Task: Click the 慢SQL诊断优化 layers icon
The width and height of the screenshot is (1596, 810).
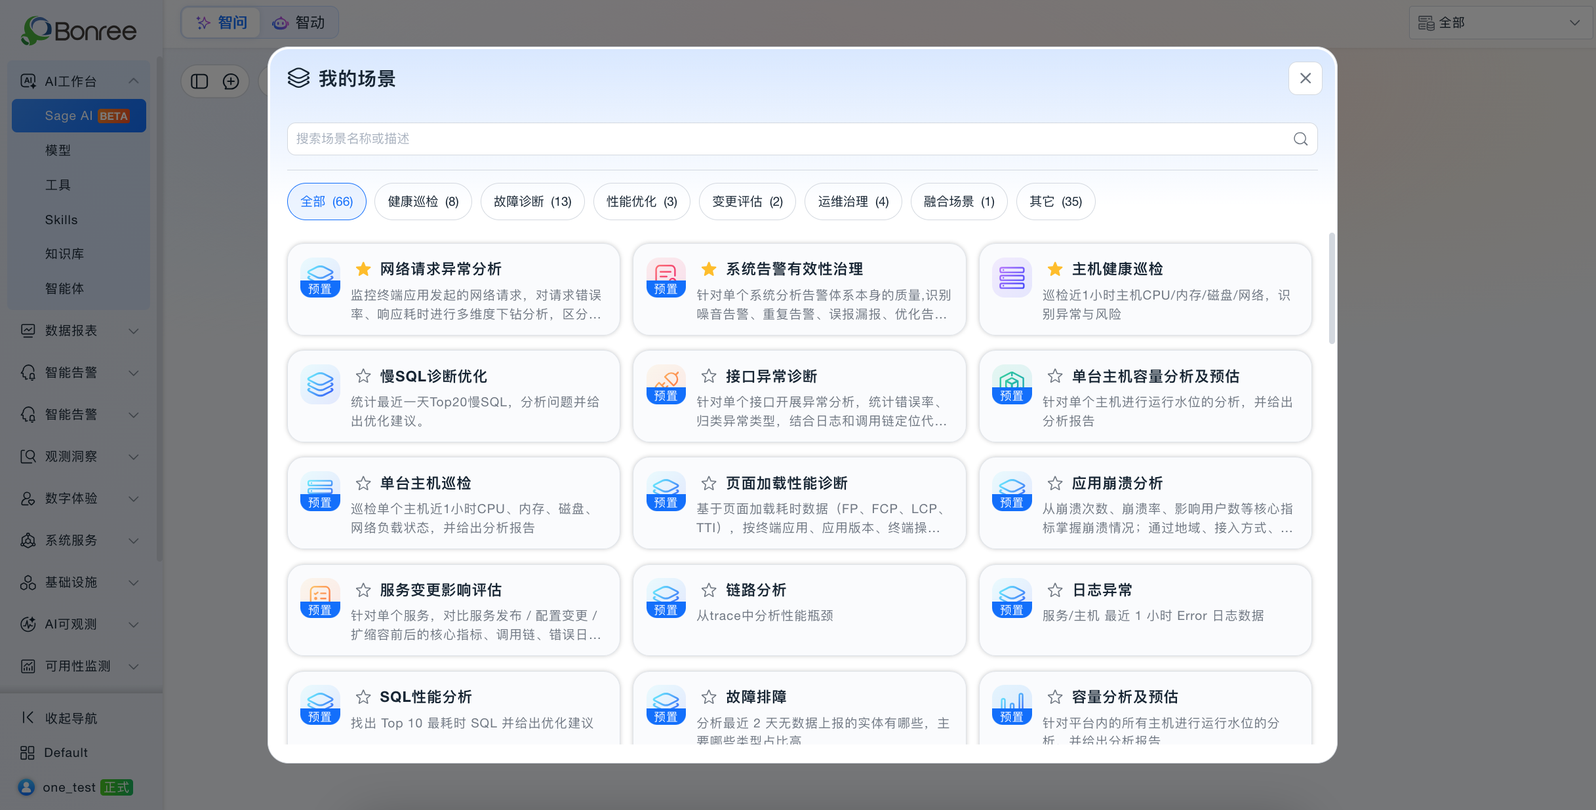Action: point(320,384)
